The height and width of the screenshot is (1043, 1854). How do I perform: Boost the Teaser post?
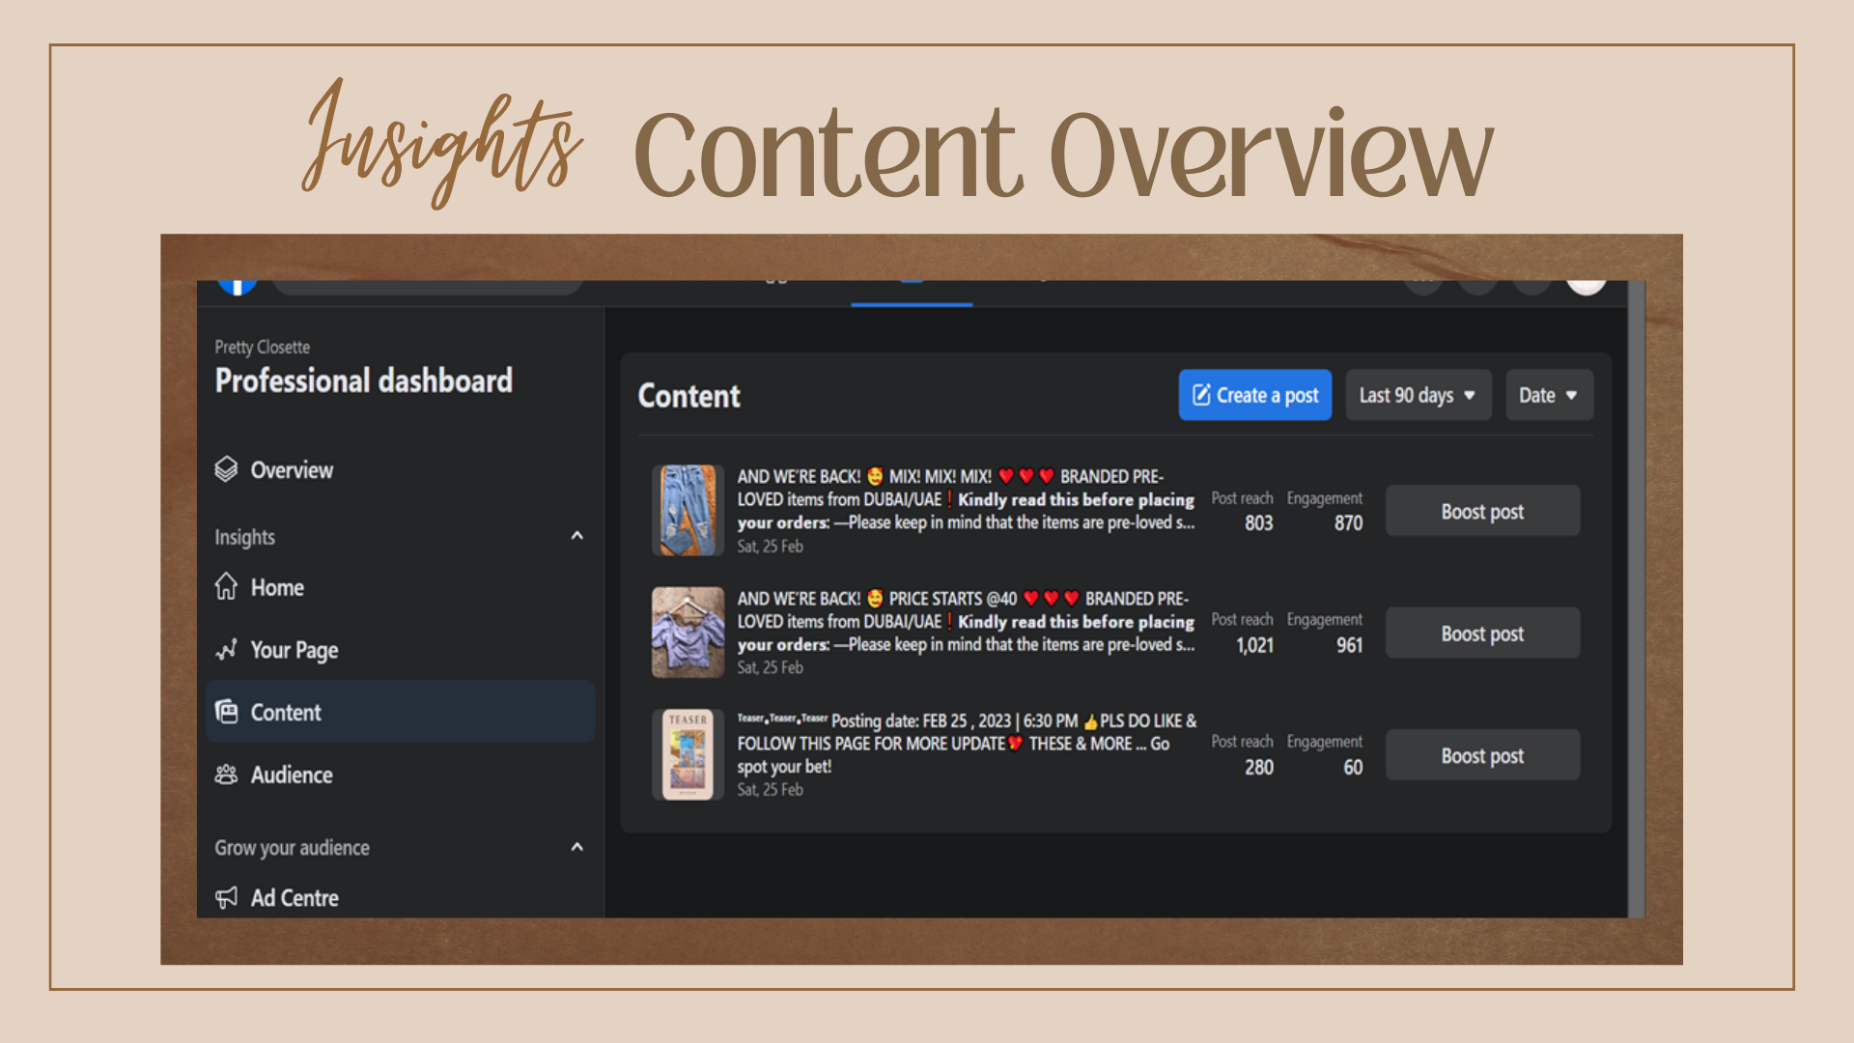tap(1482, 755)
